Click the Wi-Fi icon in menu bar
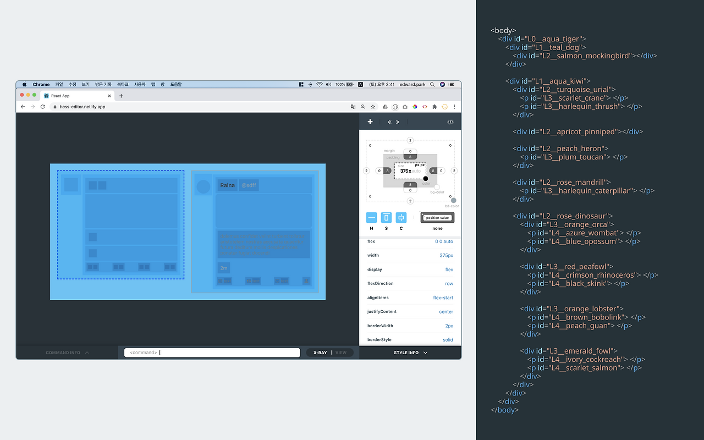The height and width of the screenshot is (440, 704). point(319,85)
